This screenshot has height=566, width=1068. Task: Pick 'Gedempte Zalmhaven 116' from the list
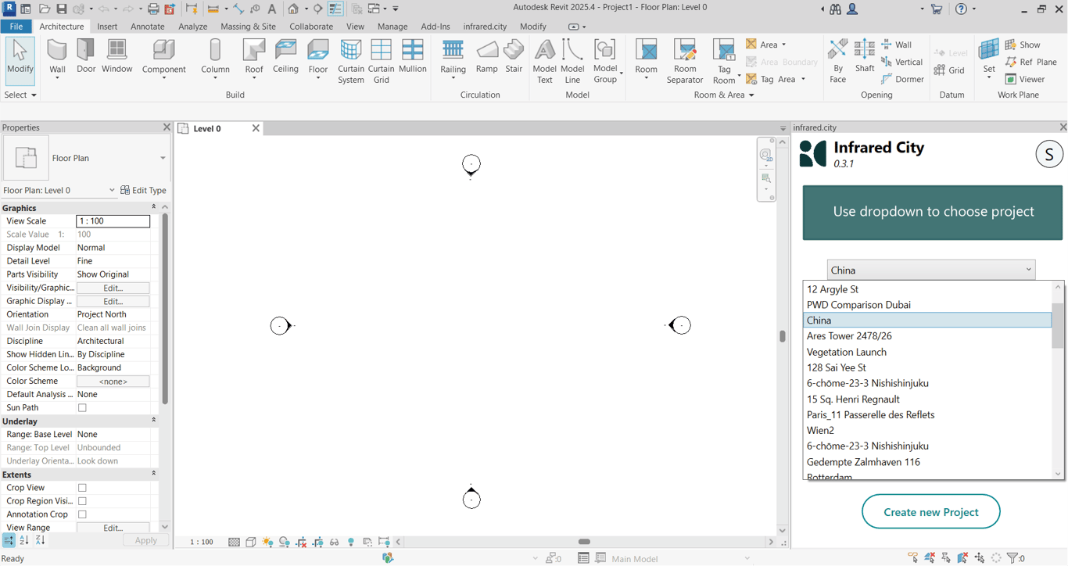click(x=927, y=462)
